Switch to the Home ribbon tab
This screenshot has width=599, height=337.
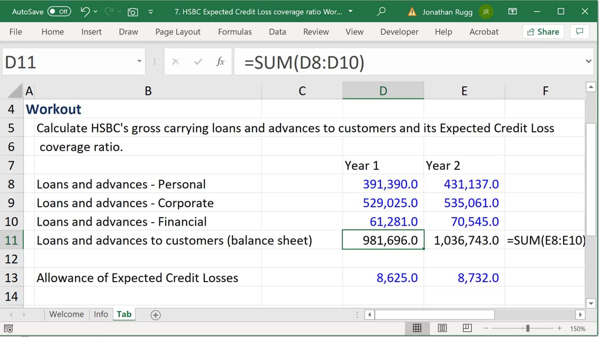(52, 31)
